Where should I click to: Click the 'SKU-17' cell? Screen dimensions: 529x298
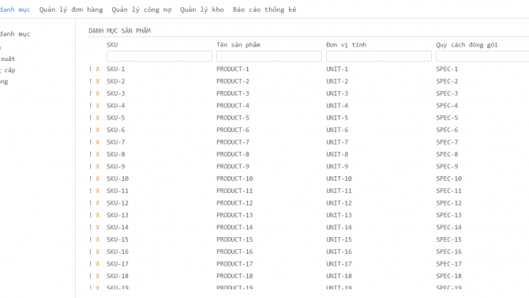(118, 263)
